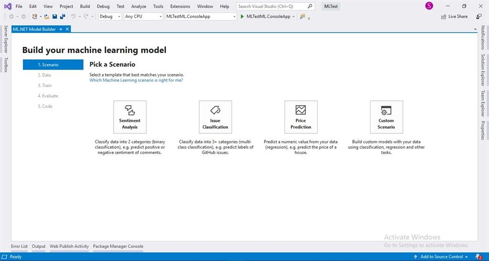
Task: Open the Edit menu
Action: coord(33,6)
